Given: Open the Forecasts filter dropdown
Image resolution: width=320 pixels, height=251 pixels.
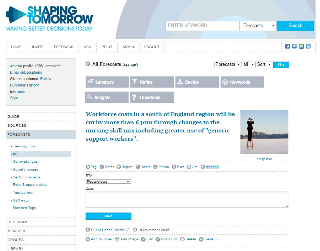Looking at the screenshot, I should pos(228,64).
